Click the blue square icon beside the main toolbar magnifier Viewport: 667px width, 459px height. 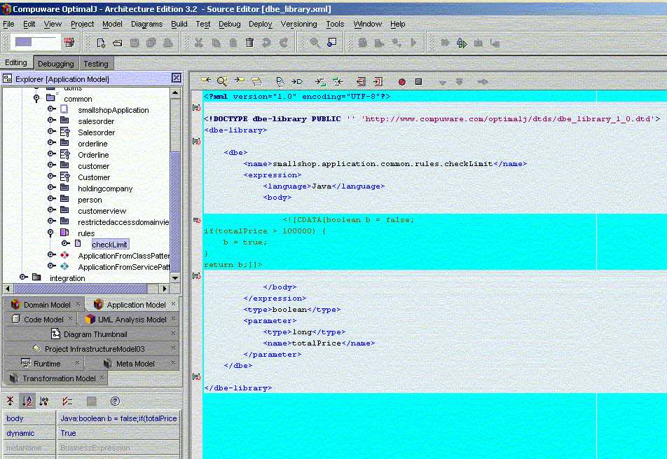[x=332, y=43]
